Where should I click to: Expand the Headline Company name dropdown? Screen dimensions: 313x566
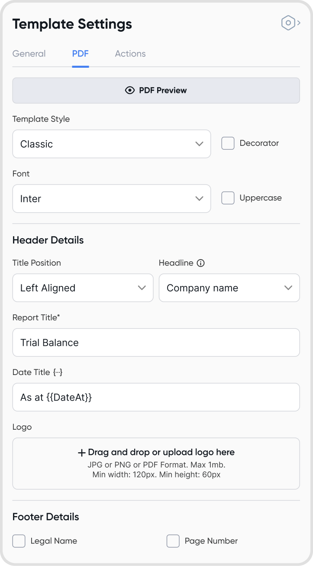(229, 288)
